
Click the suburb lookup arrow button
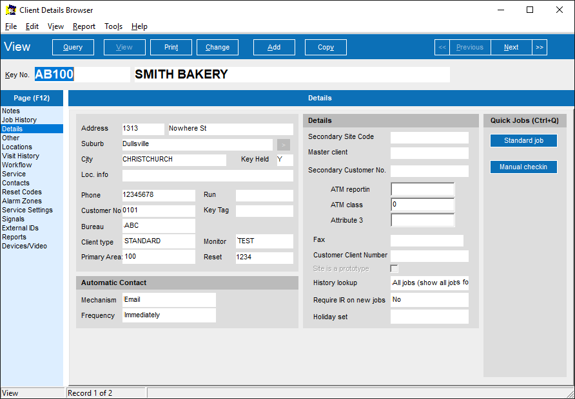(284, 145)
